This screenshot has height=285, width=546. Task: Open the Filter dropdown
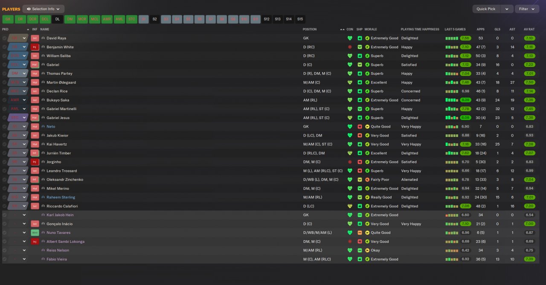527,9
